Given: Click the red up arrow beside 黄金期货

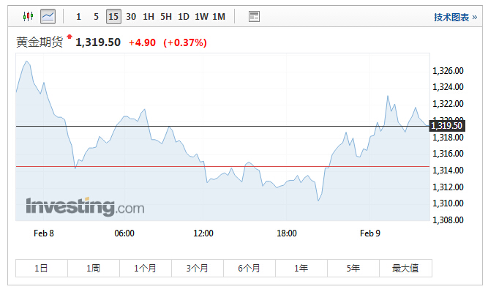Looking at the screenshot, I should coord(70,37).
